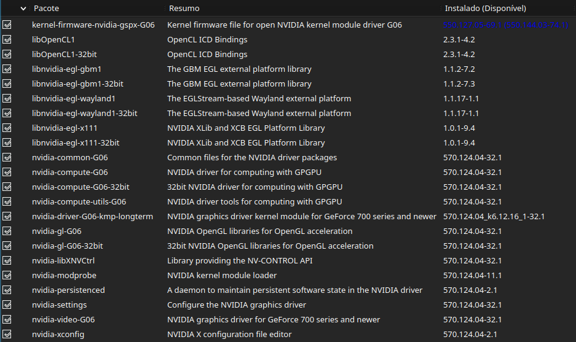Select package name libnvidia-egl-x111

65,128
